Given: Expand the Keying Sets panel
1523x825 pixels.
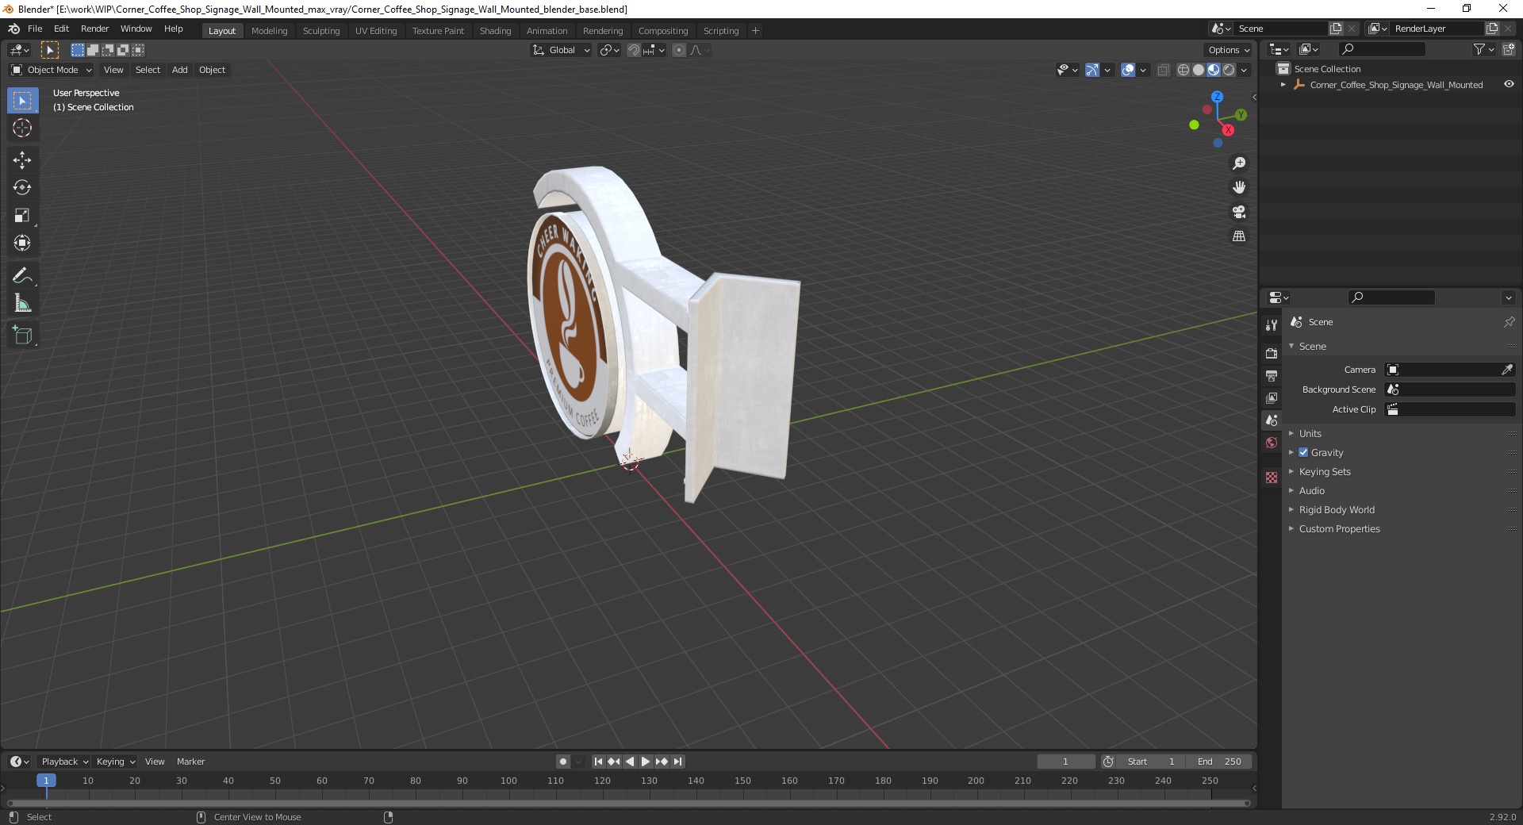Looking at the screenshot, I should [x=1325, y=471].
